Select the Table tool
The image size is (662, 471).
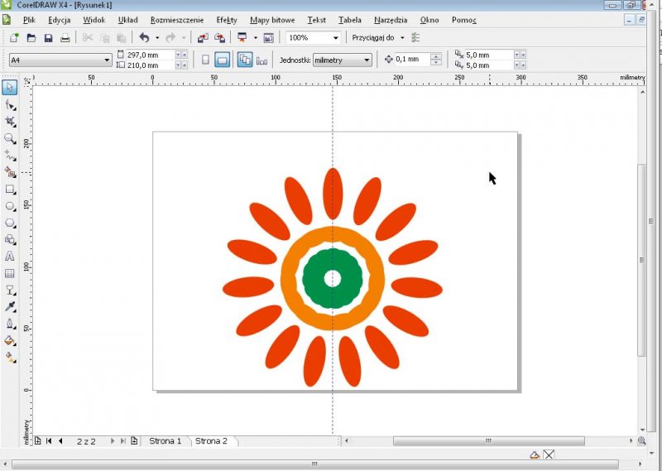coord(10,273)
